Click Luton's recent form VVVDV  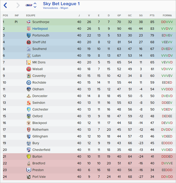(x=167, y=56)
